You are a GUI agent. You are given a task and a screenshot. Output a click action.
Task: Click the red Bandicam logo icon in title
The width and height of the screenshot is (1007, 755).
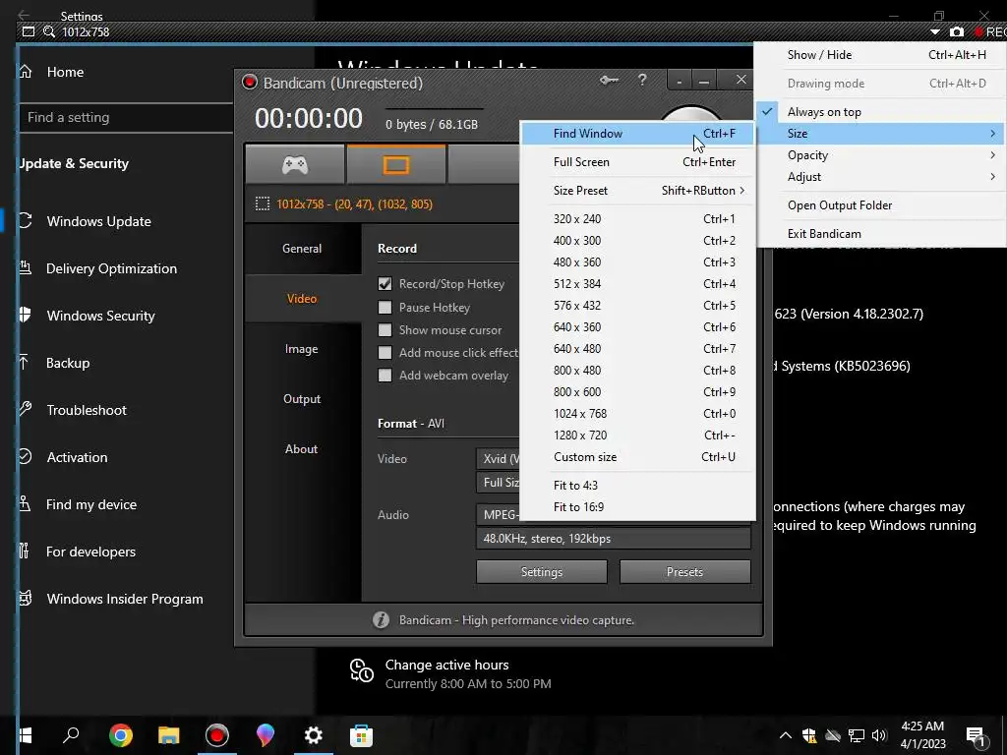[x=249, y=83]
